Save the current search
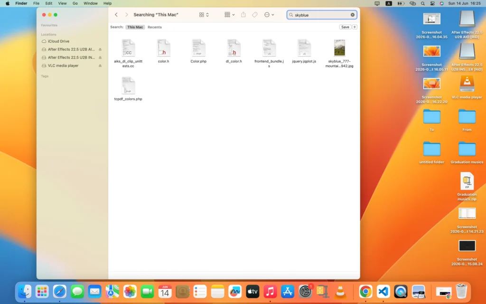The height and width of the screenshot is (304, 486). pyautogui.click(x=345, y=27)
